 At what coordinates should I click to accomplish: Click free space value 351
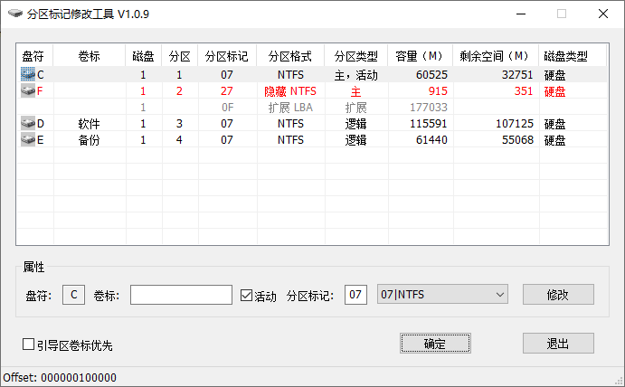coord(524,91)
